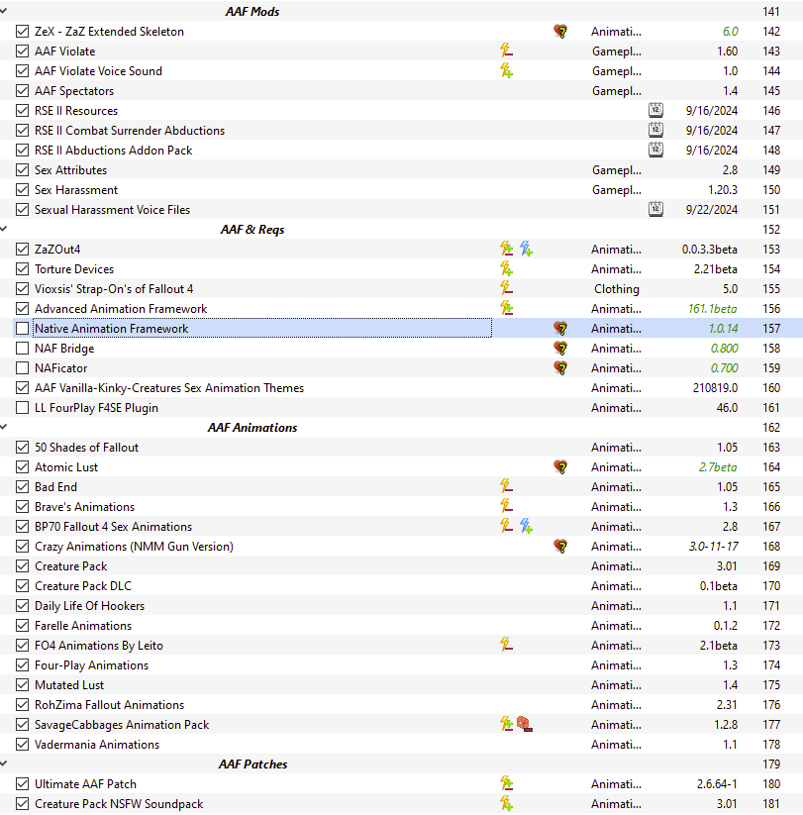Enable the NAFicator mod checkbox
Image resolution: width=803 pixels, height=815 pixels.
coord(23,368)
